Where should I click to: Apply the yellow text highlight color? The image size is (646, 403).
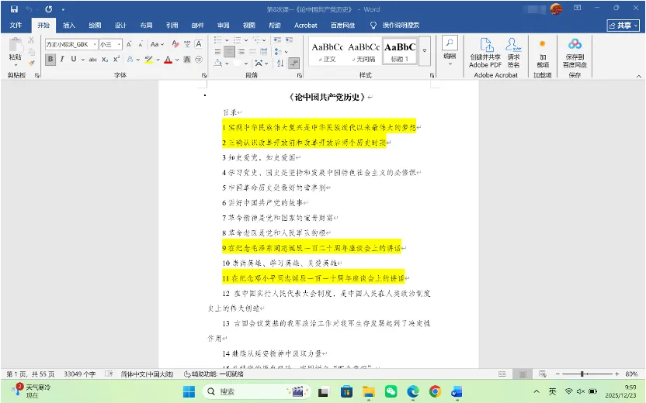149,59
